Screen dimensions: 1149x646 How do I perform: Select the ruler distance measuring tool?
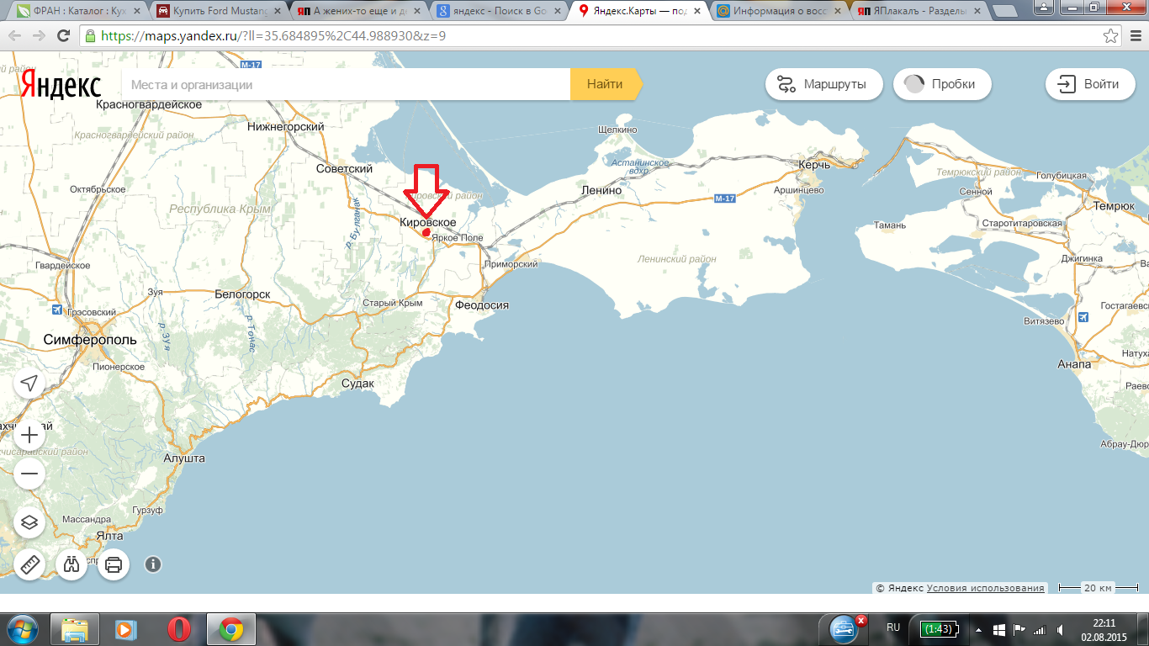click(29, 564)
